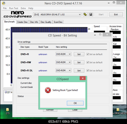Open the DVD+RW new setting dropdown
The image size is (127, 124).
point(63,62)
